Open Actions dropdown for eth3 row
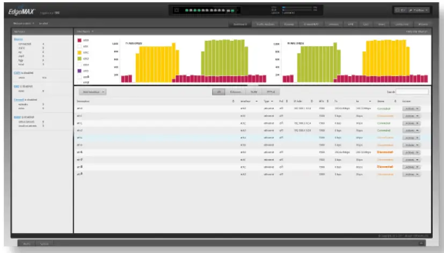This screenshot has height=253, width=444. (411, 131)
